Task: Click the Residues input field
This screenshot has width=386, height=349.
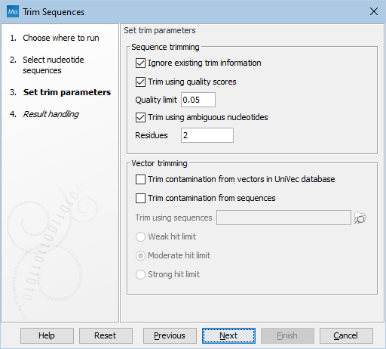Action: [207, 135]
